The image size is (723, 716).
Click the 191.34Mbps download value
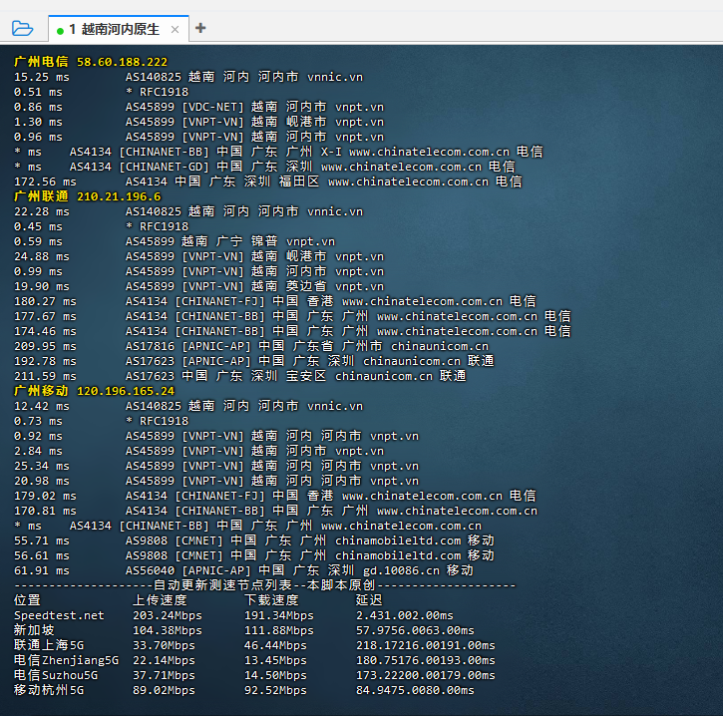[x=279, y=615]
